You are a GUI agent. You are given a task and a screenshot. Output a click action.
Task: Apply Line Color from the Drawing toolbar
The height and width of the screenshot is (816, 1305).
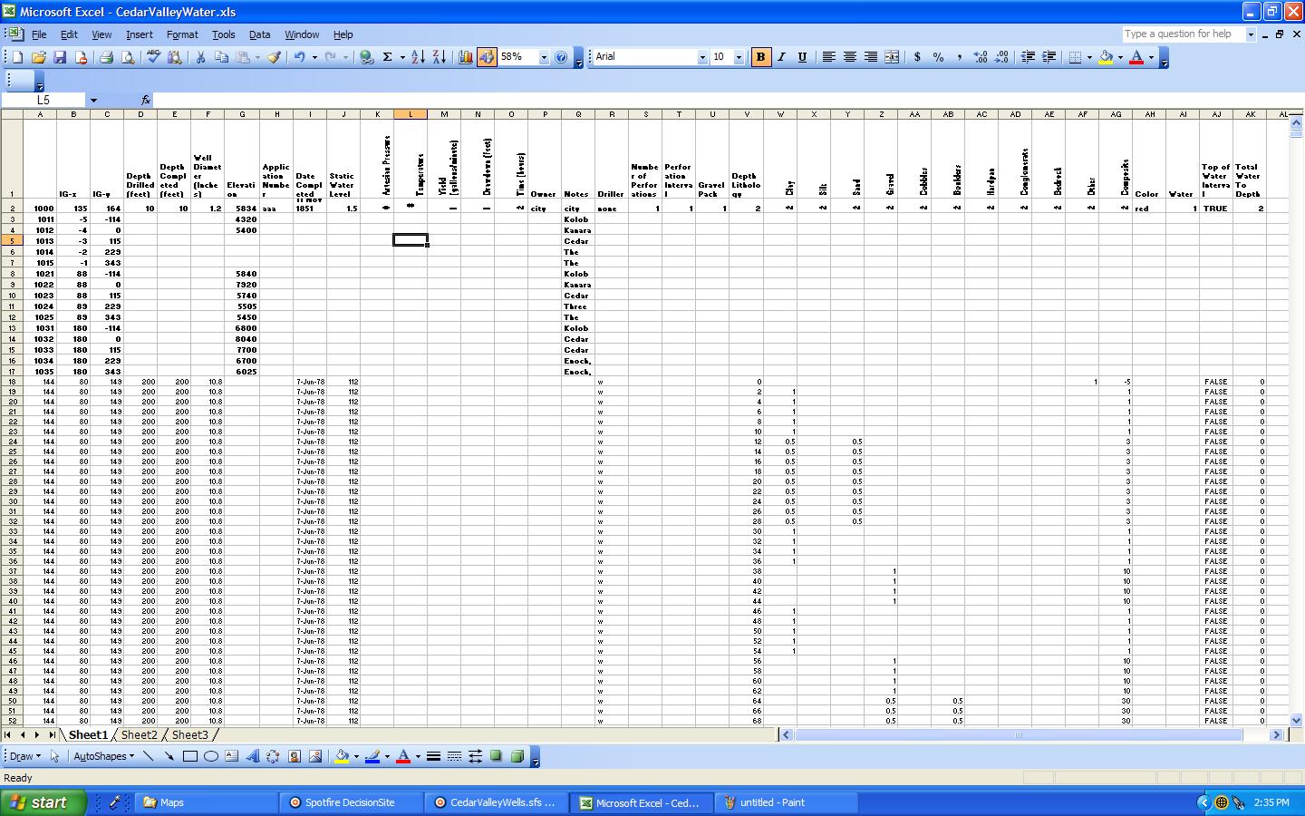click(372, 756)
